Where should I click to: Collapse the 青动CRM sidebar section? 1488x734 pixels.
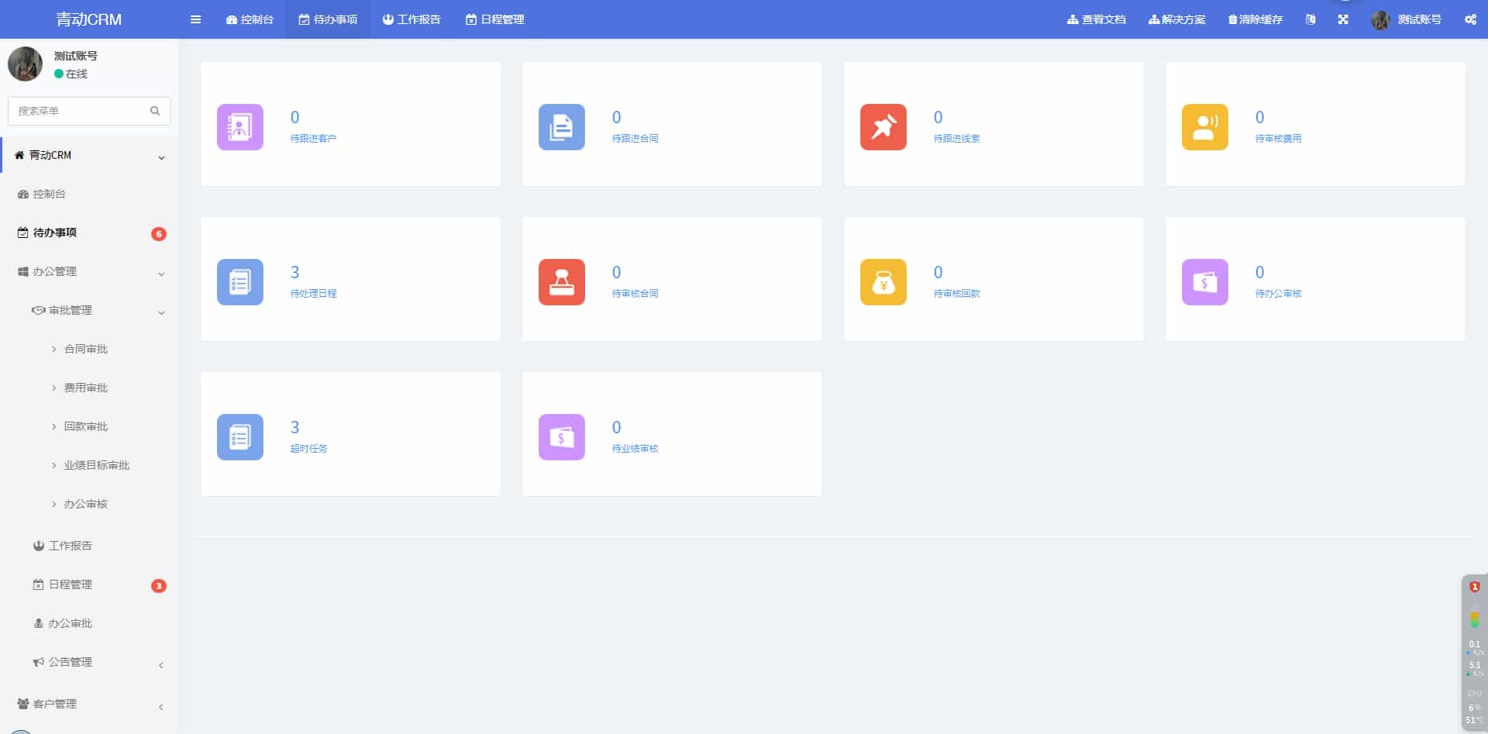click(x=89, y=155)
